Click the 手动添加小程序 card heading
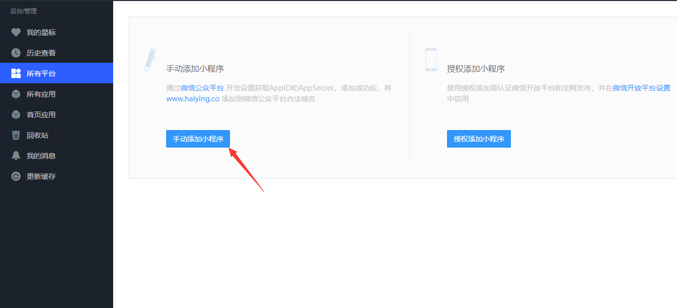This screenshot has height=308, width=677. tap(195, 68)
